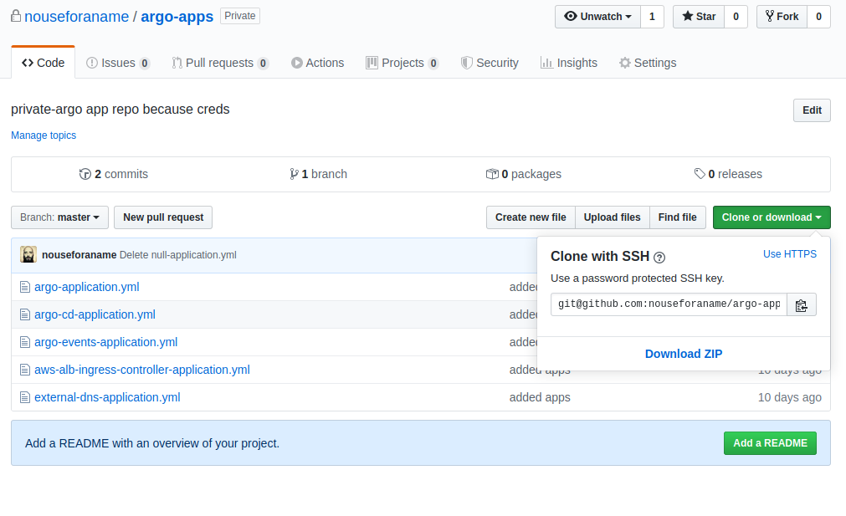Click the nouseforaname avatar in the commit bar

click(x=28, y=254)
